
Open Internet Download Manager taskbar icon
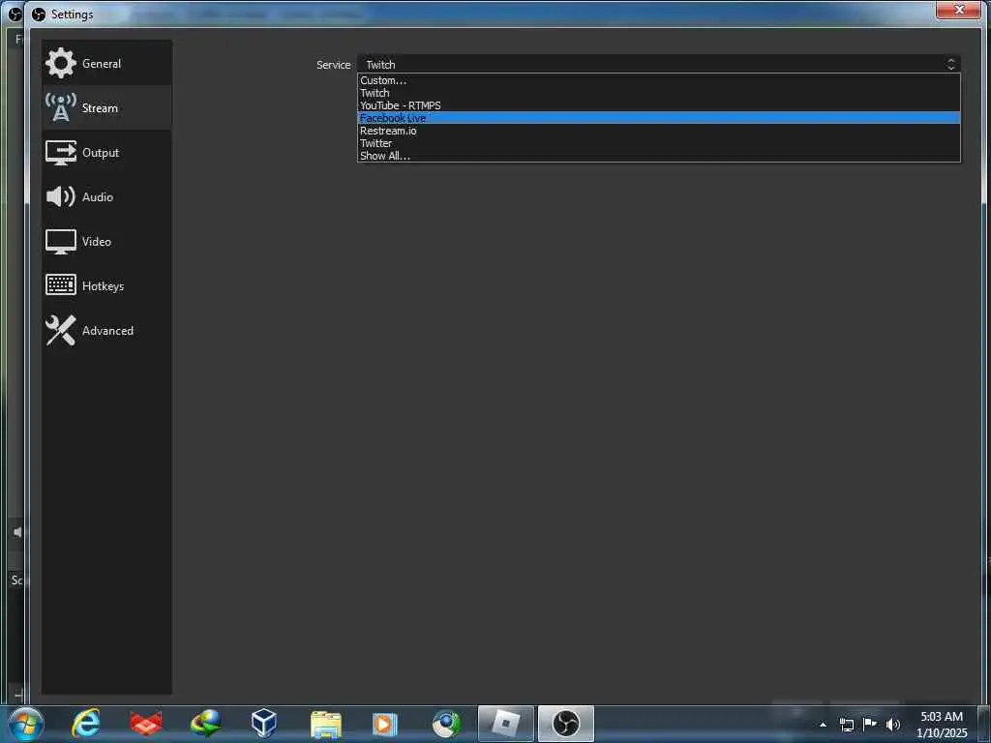(205, 724)
